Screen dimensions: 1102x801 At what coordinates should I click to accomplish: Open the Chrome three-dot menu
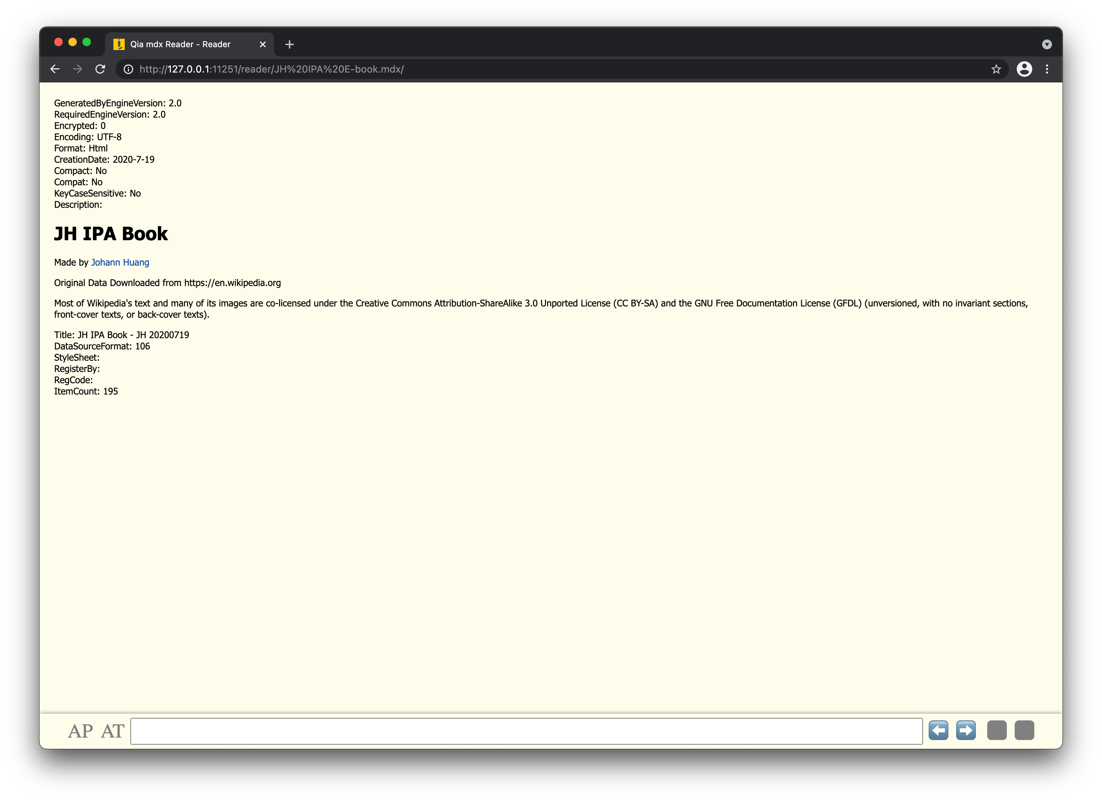[1047, 69]
